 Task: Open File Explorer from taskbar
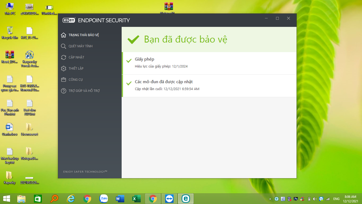coord(21,199)
